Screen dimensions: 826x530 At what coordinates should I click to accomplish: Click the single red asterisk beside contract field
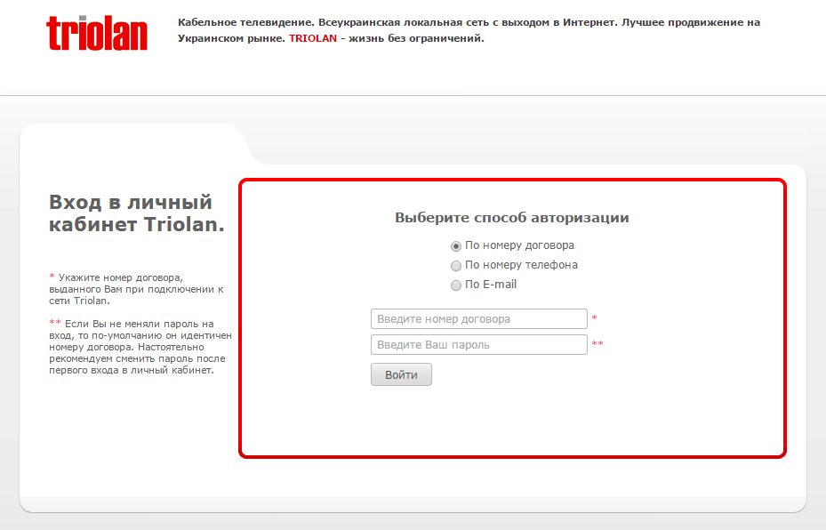click(x=594, y=317)
